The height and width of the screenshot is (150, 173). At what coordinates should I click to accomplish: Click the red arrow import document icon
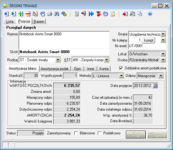125,14
